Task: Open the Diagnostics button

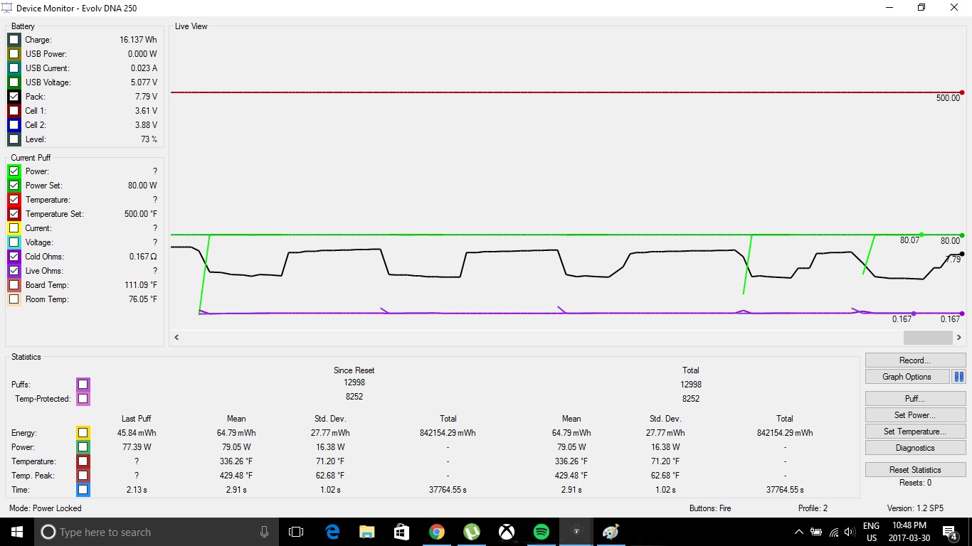Action: click(915, 448)
